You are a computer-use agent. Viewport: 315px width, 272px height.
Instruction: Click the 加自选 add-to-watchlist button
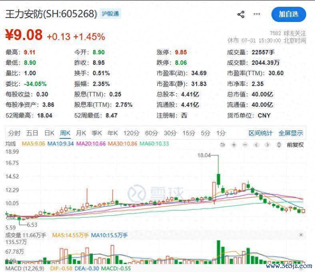pos(289,14)
